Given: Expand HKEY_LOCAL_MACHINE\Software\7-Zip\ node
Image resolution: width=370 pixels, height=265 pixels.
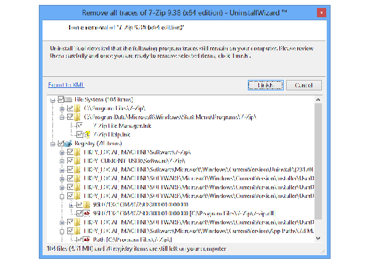Looking at the screenshot, I should [62, 152].
